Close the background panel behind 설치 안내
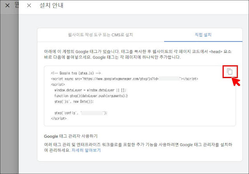The height and width of the screenshot is (174, 249). tap(7, 5)
